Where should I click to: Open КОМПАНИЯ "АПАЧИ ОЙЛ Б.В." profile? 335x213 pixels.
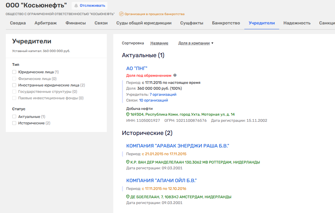tap(161, 181)
